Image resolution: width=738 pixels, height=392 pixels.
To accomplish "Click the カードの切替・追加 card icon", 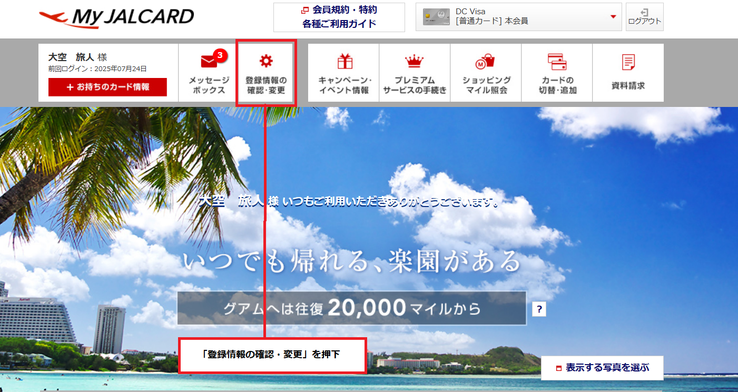I will pyautogui.click(x=557, y=62).
